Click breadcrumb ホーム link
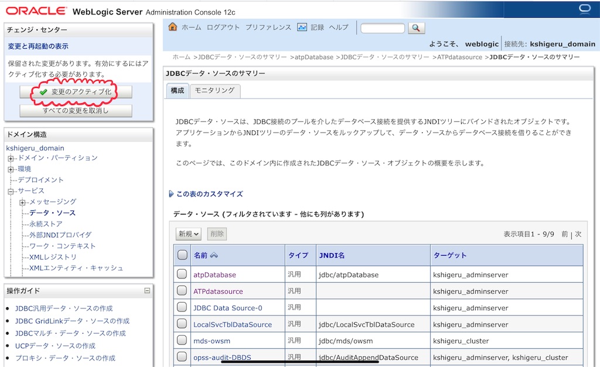This screenshot has width=600, height=367. pyautogui.click(x=182, y=57)
